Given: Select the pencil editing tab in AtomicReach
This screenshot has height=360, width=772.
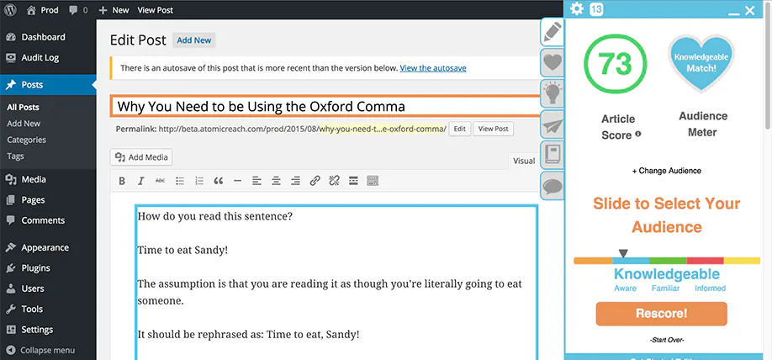Looking at the screenshot, I should (x=553, y=32).
